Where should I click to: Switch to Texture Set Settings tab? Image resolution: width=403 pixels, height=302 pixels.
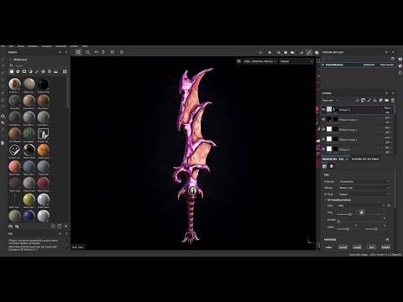tap(365, 159)
